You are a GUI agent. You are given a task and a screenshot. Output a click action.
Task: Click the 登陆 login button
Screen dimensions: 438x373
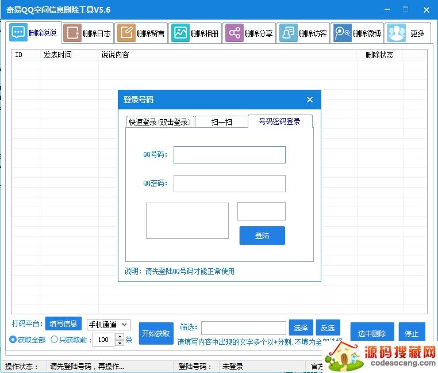(x=262, y=235)
